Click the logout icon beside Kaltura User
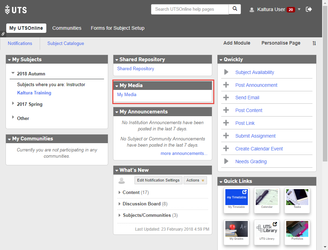Image resolution: width=328 pixels, height=250 pixels. click(x=309, y=9)
